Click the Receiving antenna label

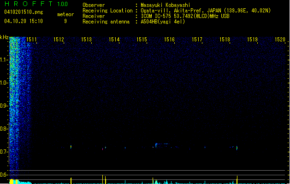pyautogui.click(x=106, y=22)
